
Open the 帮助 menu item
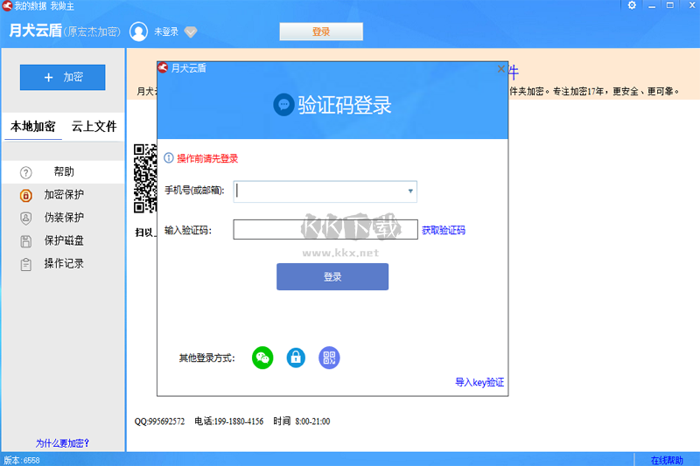63,171
